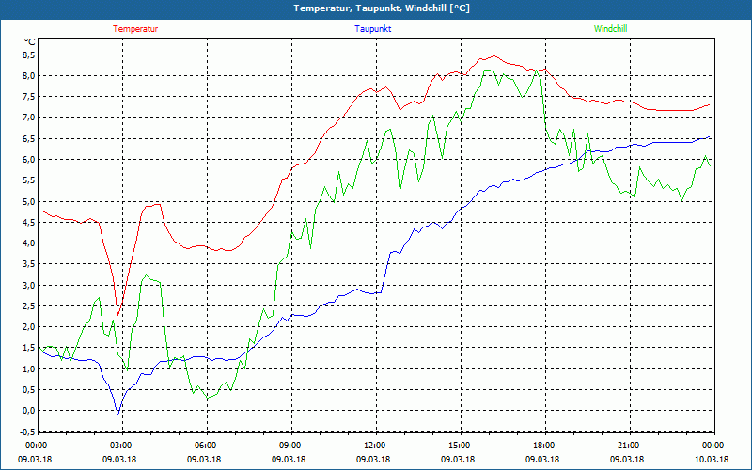The image size is (752, 470).
Task: Select the 12:00 time axis label
Action: click(374, 446)
